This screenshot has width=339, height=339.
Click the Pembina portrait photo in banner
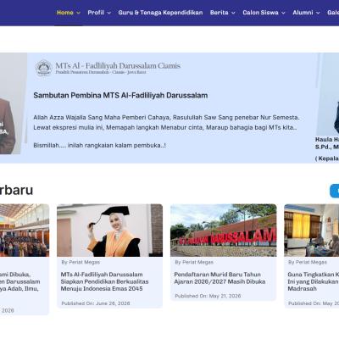(14, 103)
